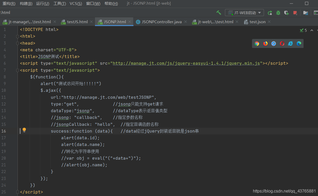Image resolution: width=318 pixels, height=196 pixels.
Task: Open the 工具(T) menu
Action: click(x=60, y=4)
